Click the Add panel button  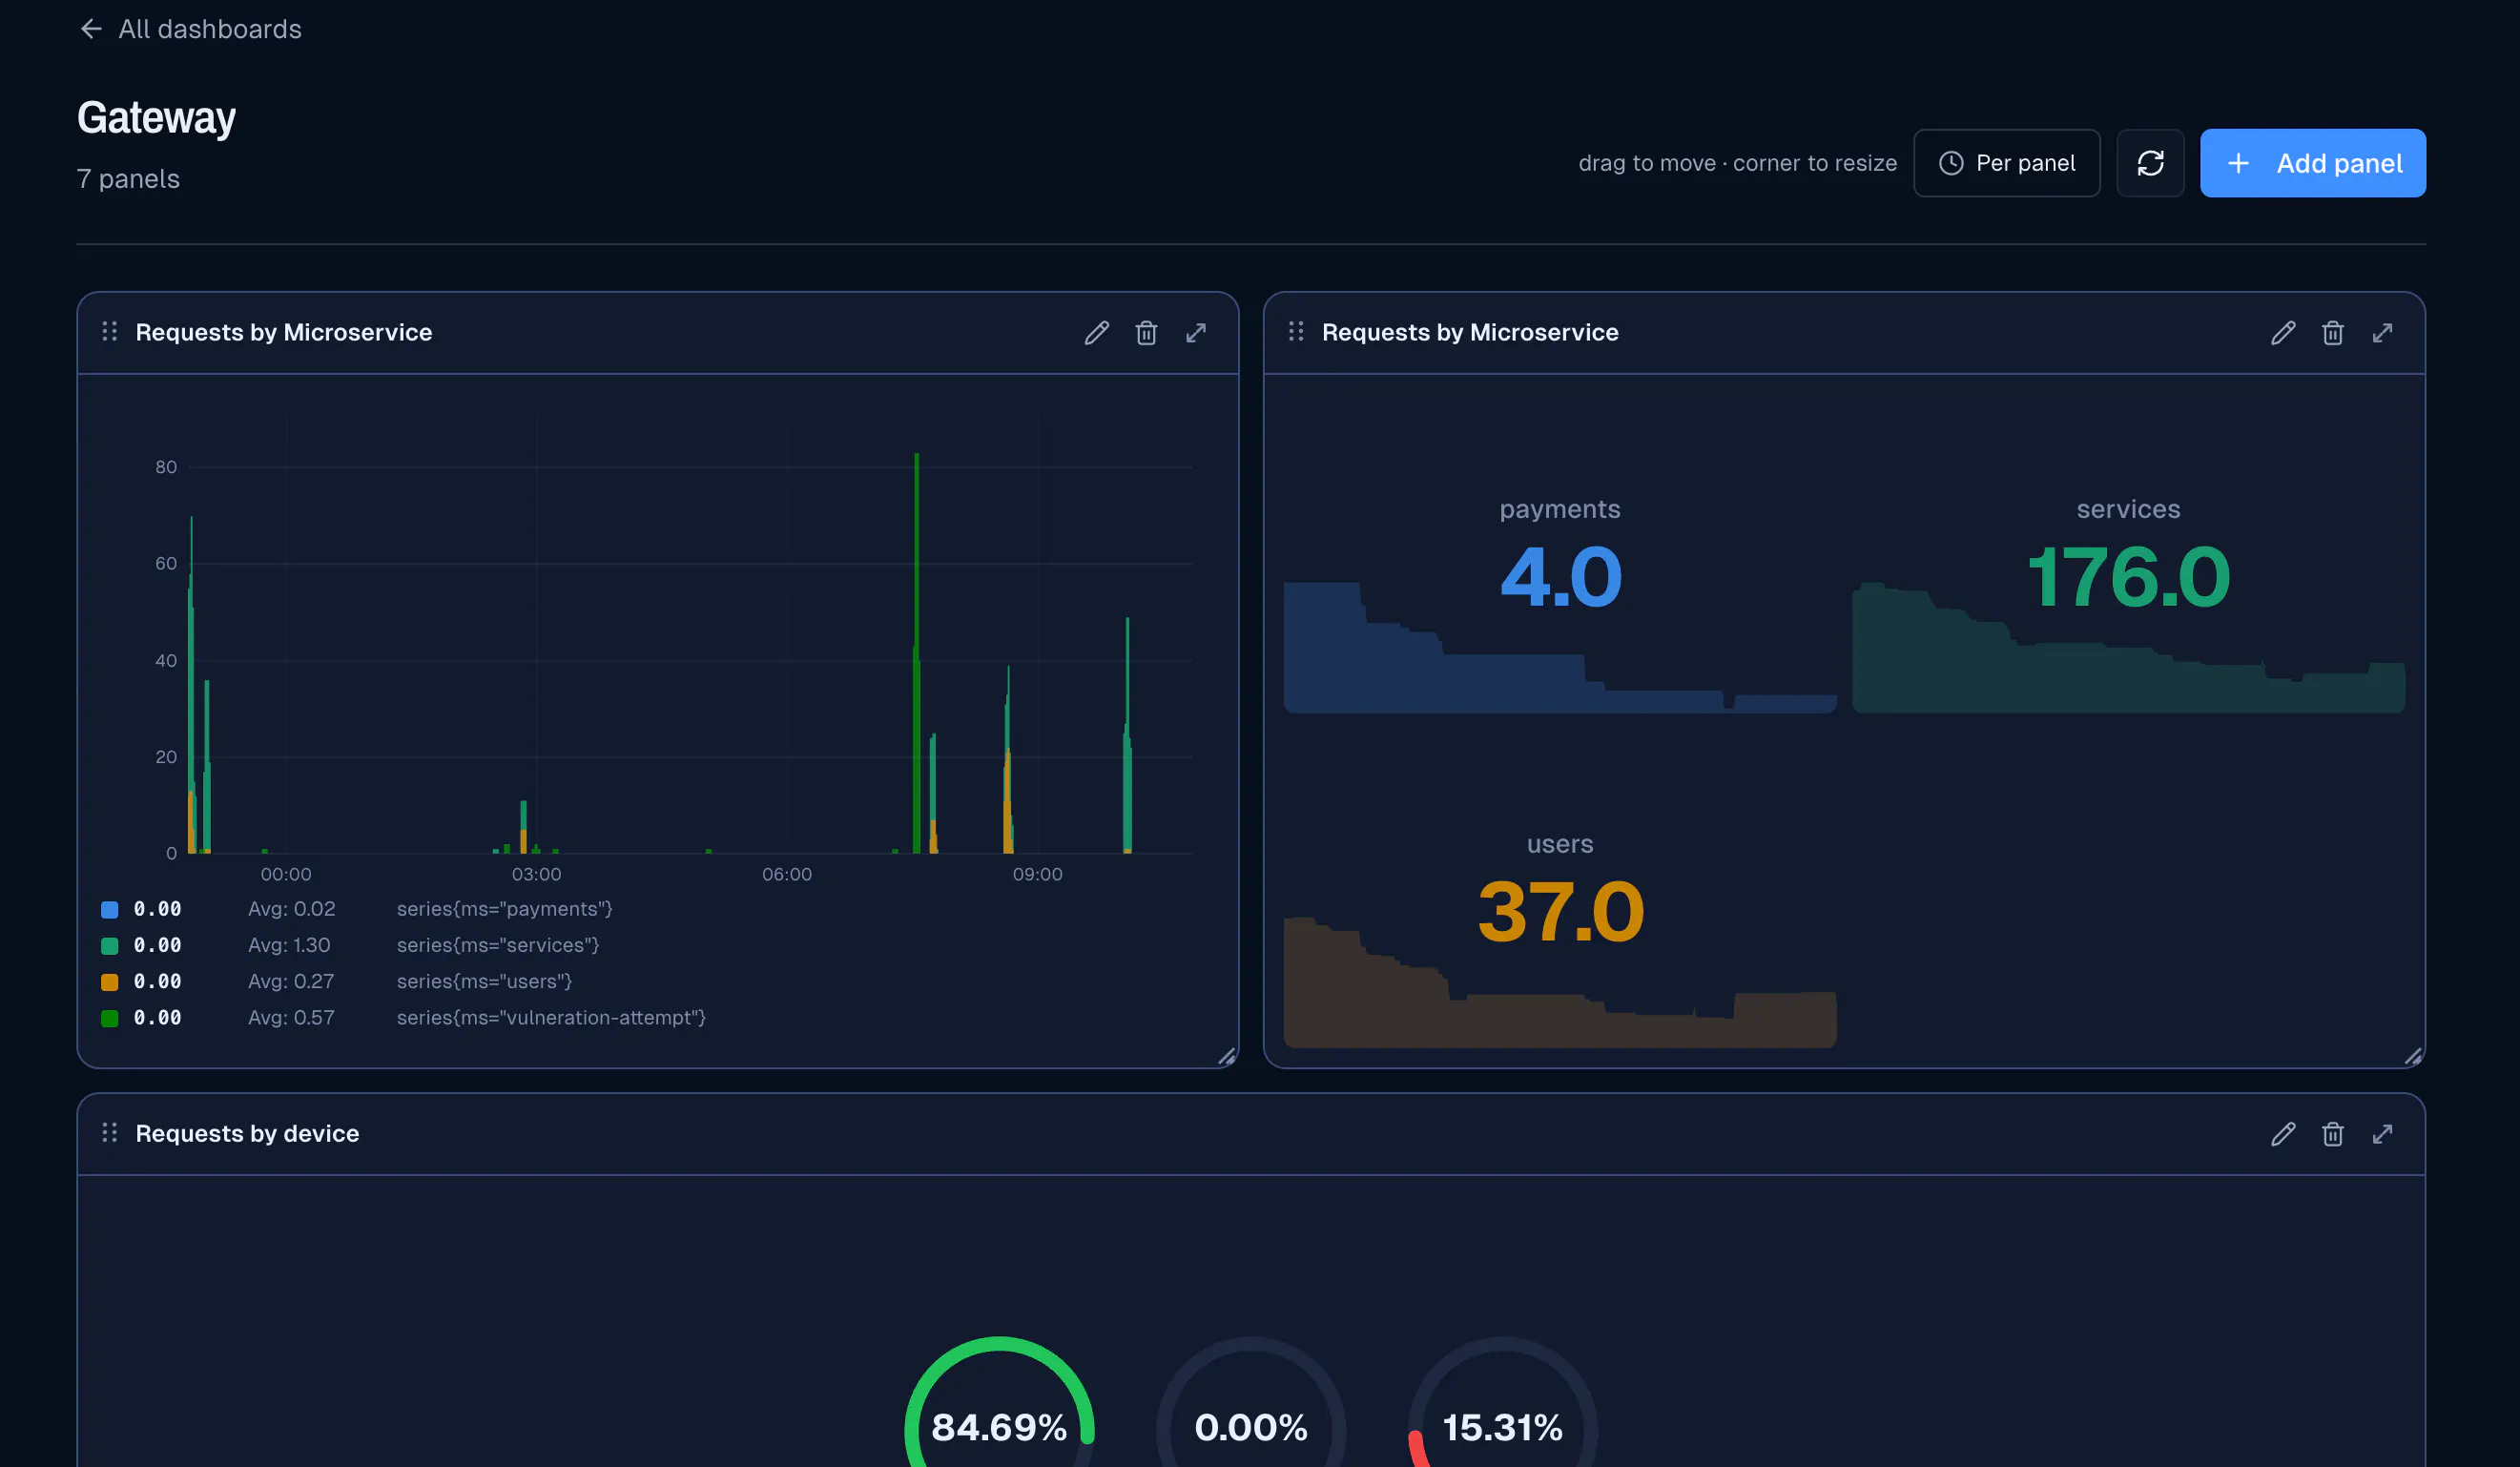(x=2313, y=163)
